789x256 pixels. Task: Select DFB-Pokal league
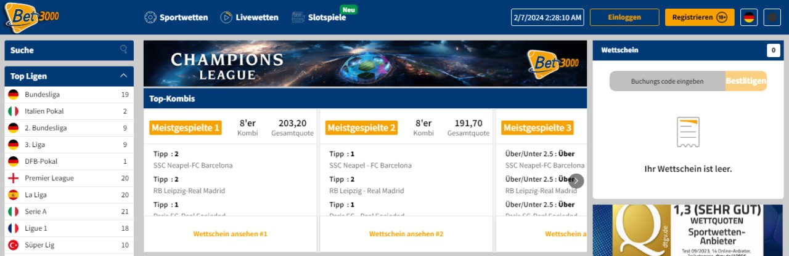click(69, 161)
